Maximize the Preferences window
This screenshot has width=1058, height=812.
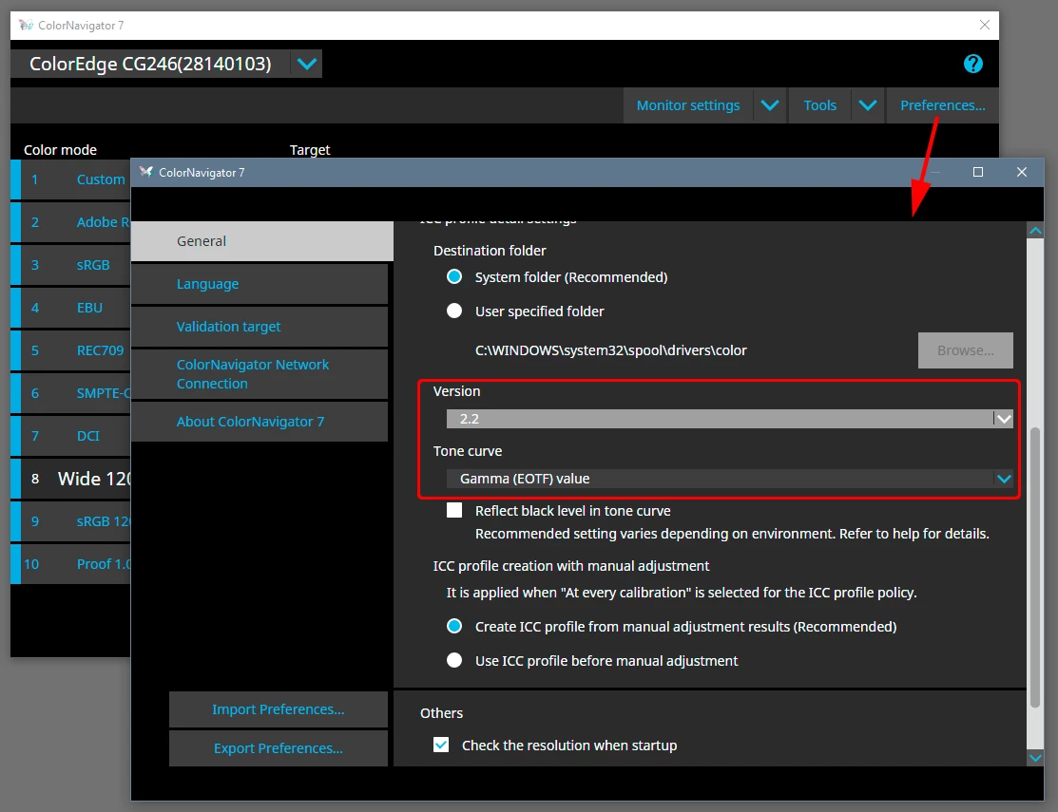[978, 172]
